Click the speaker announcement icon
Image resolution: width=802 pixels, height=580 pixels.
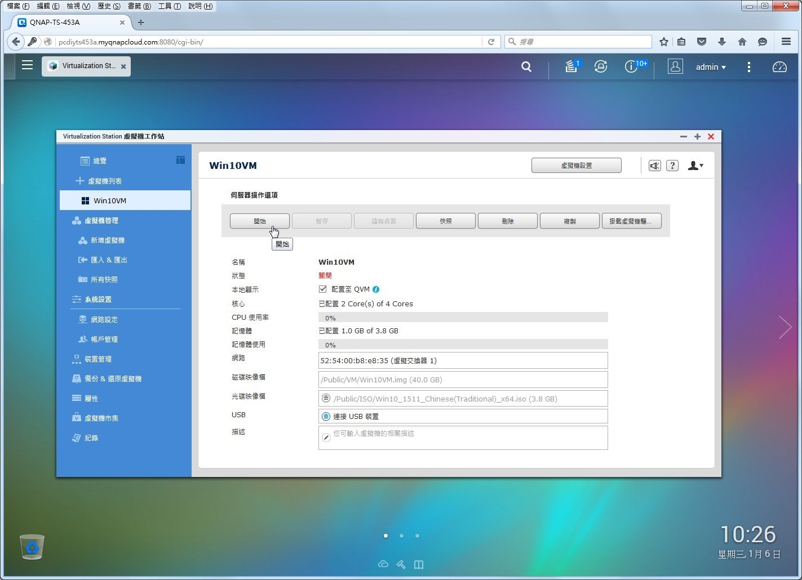(x=654, y=166)
